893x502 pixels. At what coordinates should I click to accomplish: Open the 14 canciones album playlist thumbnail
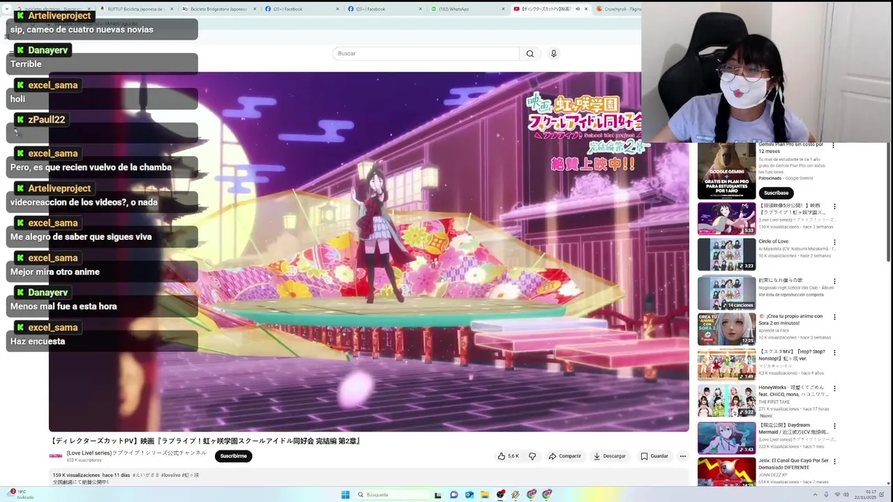(726, 292)
